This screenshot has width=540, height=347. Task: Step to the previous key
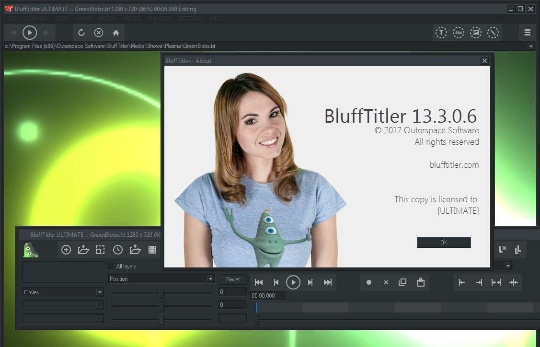pyautogui.click(x=276, y=283)
